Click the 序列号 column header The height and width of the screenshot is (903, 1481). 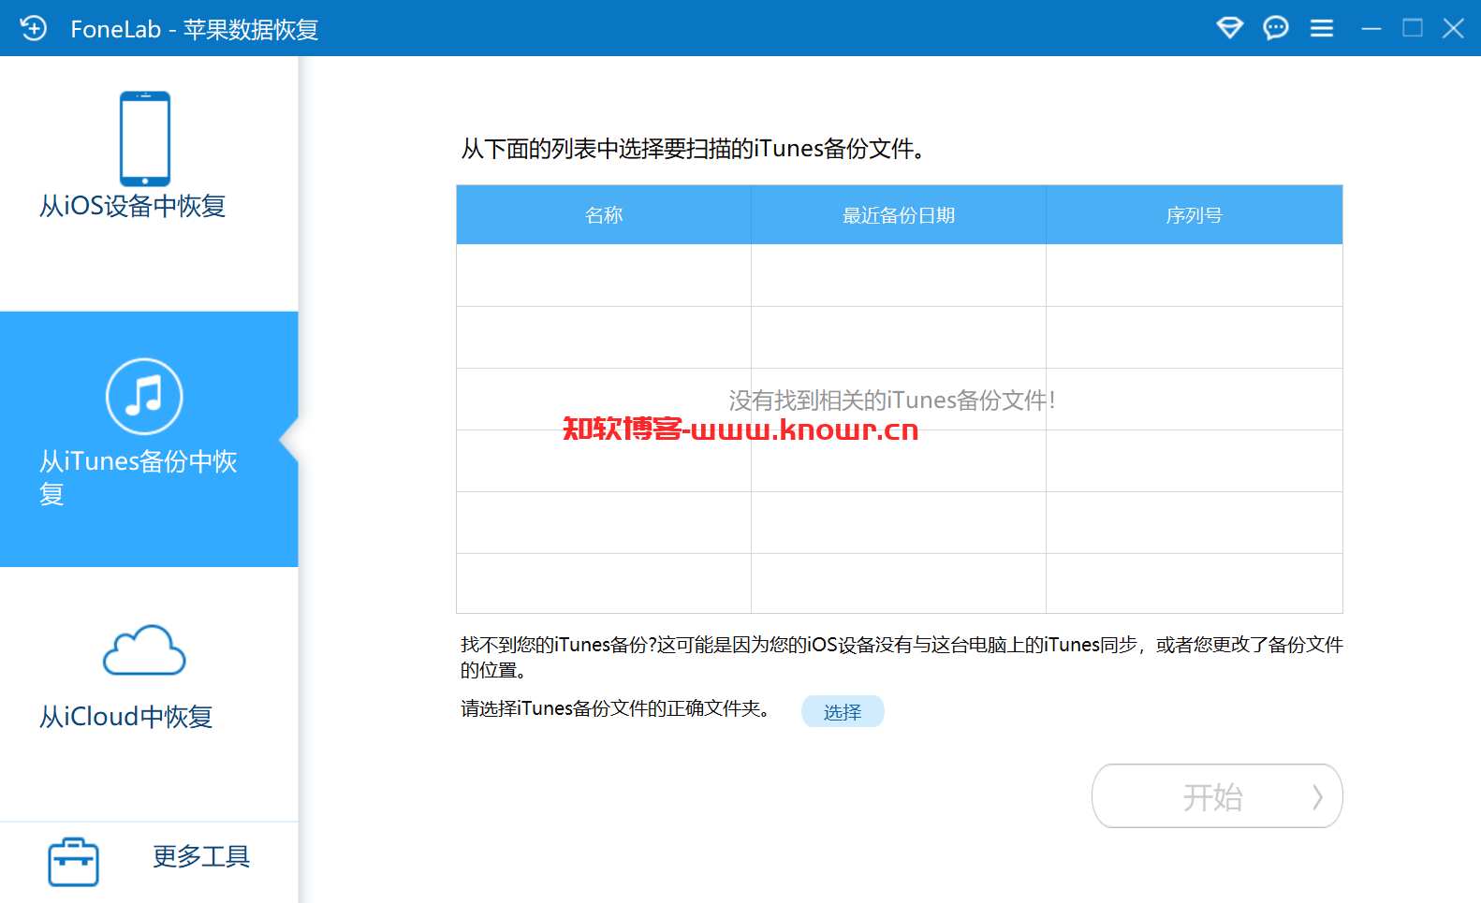coord(1195,215)
